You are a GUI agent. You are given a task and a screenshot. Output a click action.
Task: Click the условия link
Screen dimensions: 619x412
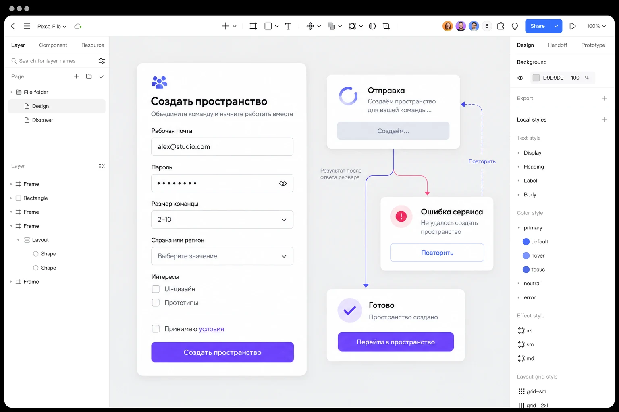click(x=212, y=329)
